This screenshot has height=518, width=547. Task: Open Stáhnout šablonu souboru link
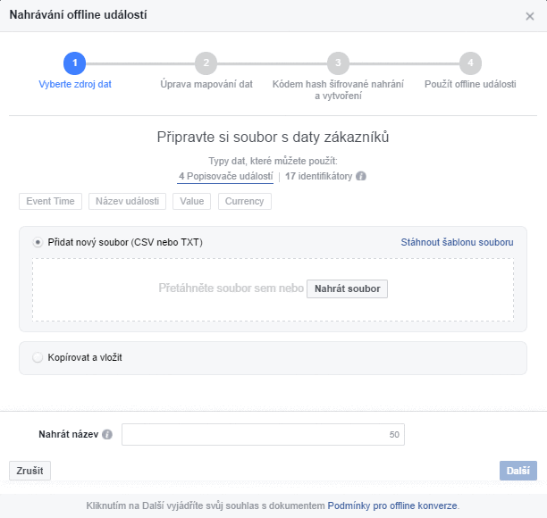pyautogui.click(x=456, y=242)
